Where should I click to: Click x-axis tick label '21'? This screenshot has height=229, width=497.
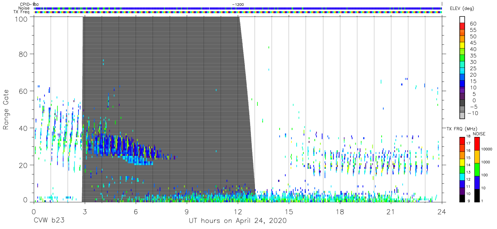(391, 212)
